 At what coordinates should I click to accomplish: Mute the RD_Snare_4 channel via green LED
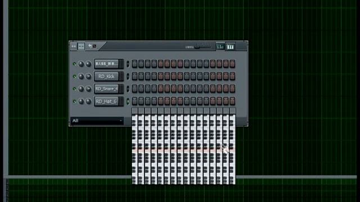[x=74, y=89]
